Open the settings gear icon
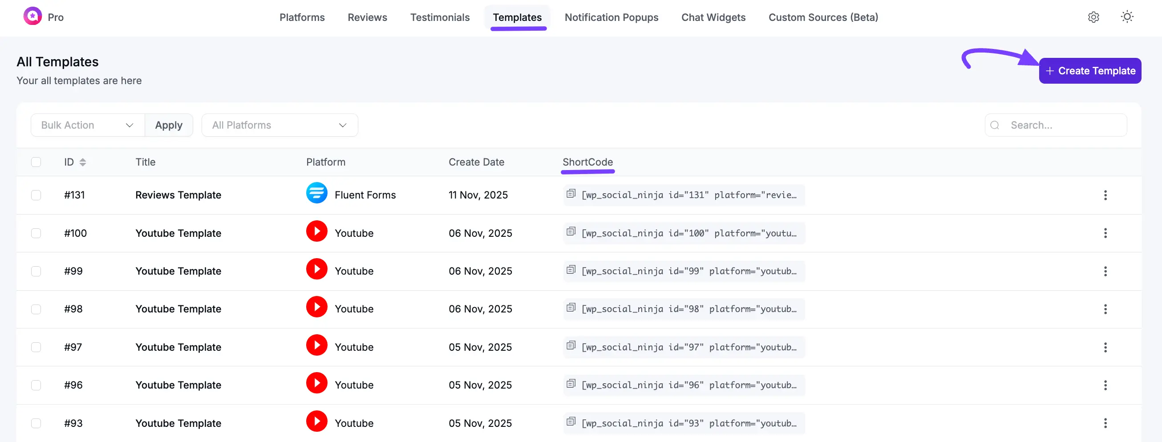 pos(1093,17)
